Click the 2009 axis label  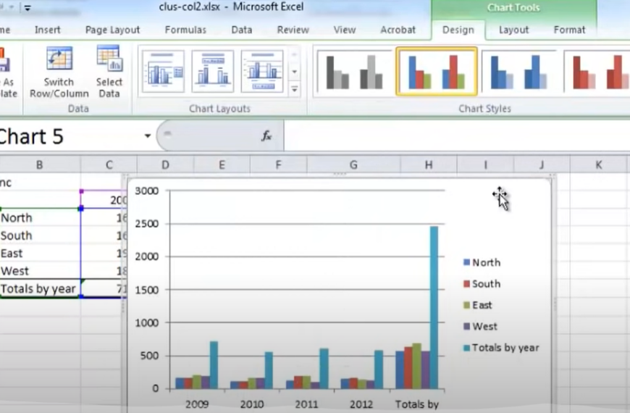tap(197, 404)
